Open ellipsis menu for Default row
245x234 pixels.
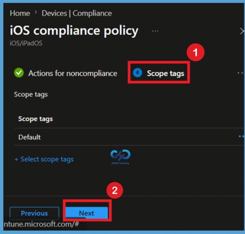click(x=242, y=137)
